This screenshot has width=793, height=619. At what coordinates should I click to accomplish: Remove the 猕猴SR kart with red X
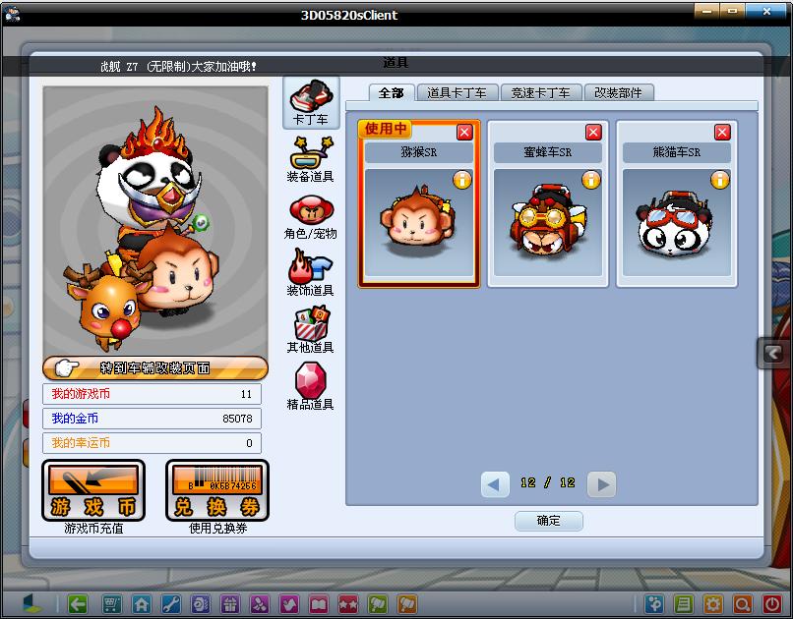464,133
